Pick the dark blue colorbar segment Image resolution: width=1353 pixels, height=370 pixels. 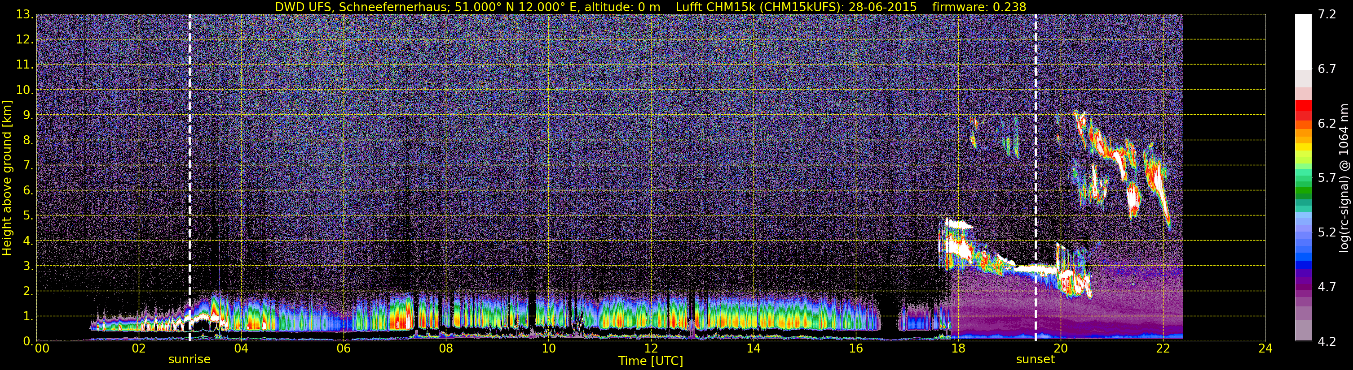[x=1304, y=264]
